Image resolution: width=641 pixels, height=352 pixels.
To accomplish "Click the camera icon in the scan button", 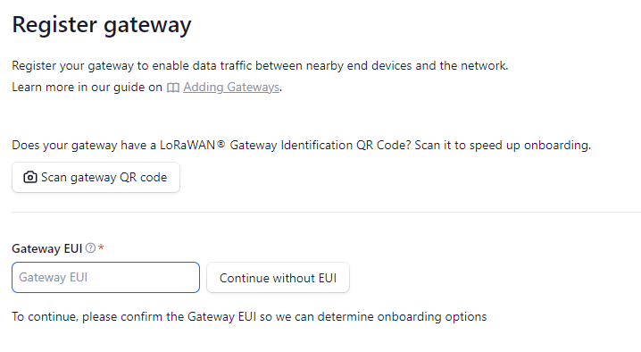I will (x=29, y=177).
